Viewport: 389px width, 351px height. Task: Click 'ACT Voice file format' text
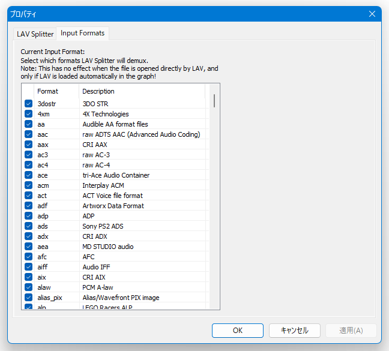pyautogui.click(x=113, y=196)
